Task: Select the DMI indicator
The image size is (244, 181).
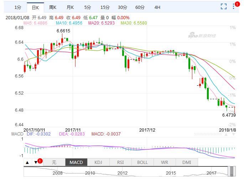Action: click(x=186, y=162)
